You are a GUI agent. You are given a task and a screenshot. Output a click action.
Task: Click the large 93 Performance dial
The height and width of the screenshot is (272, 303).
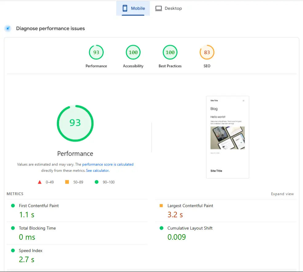coord(75,123)
